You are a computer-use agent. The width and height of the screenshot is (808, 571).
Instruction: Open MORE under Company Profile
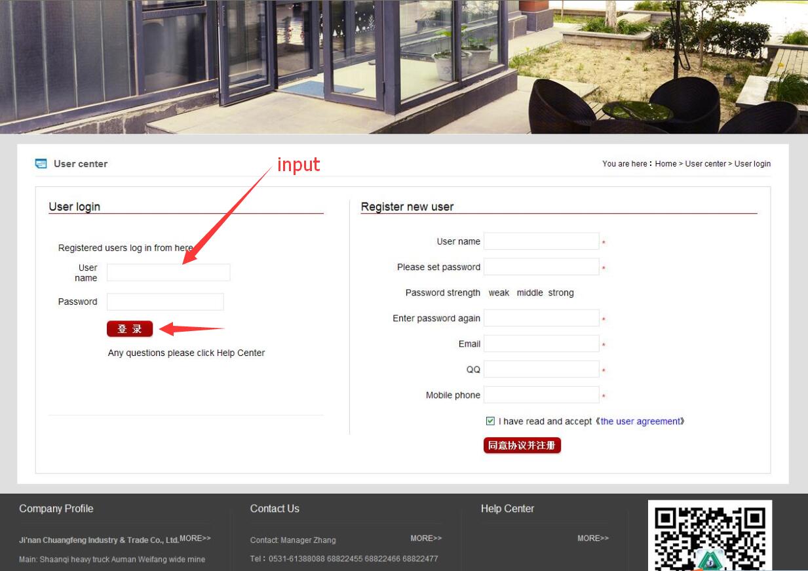point(195,538)
